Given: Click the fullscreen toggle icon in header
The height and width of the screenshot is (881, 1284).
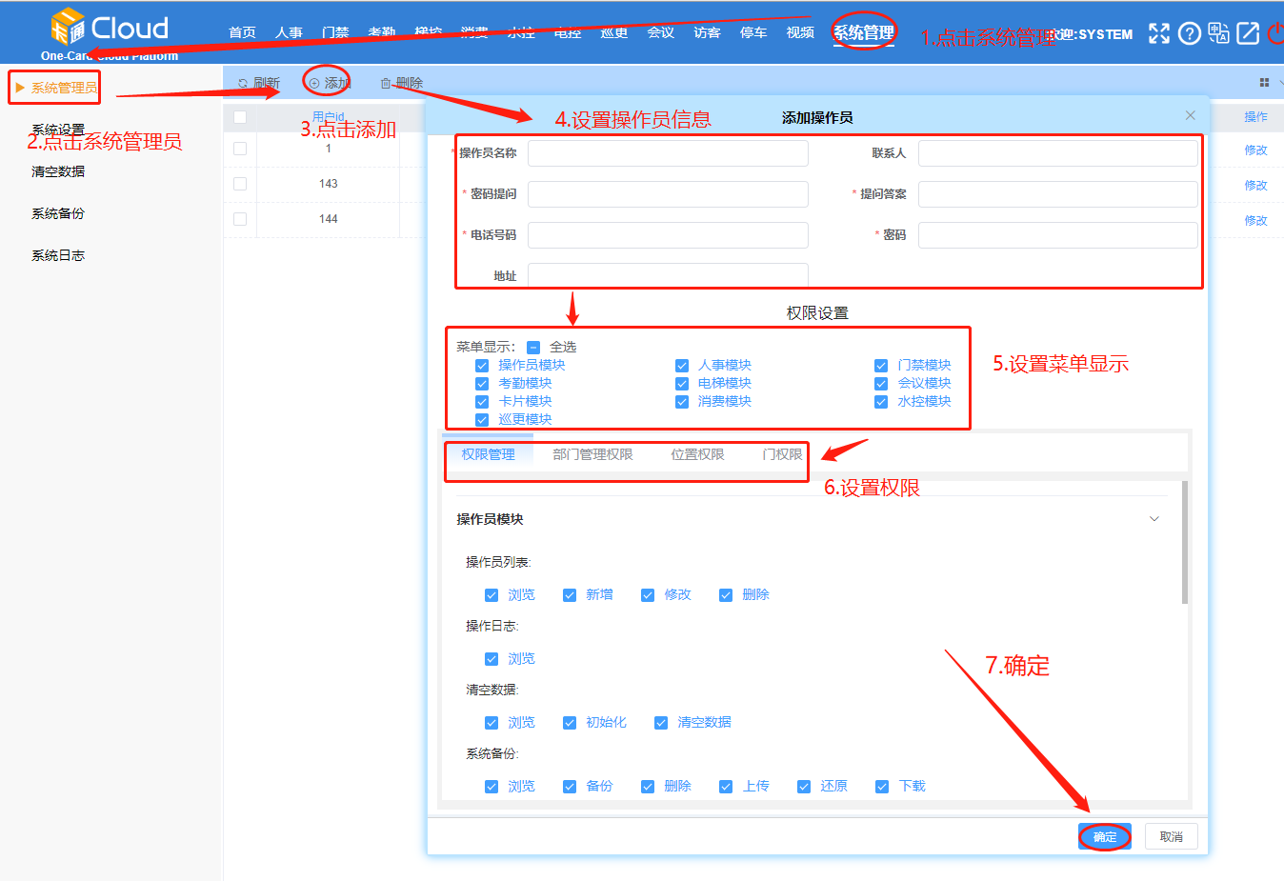Looking at the screenshot, I should click(x=1158, y=33).
